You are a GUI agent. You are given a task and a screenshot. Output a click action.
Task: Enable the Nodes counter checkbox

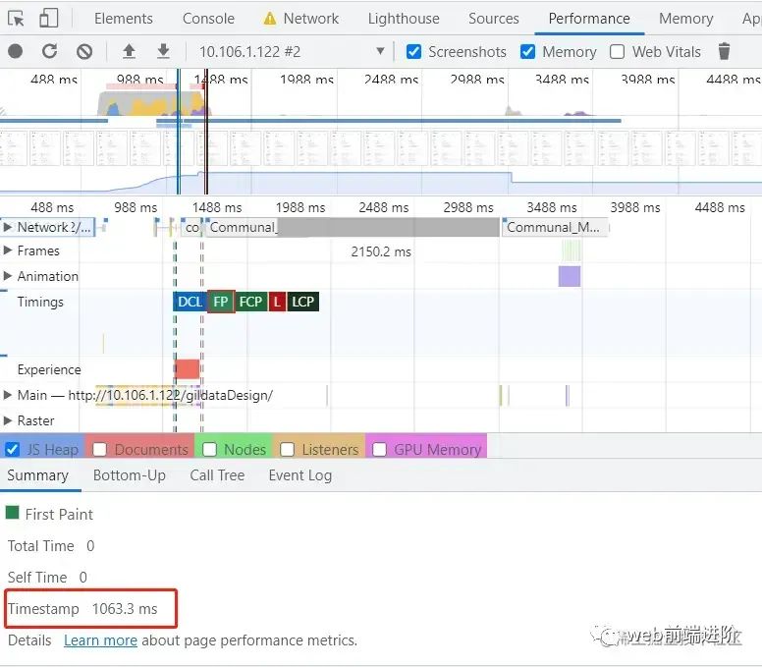pyautogui.click(x=209, y=449)
